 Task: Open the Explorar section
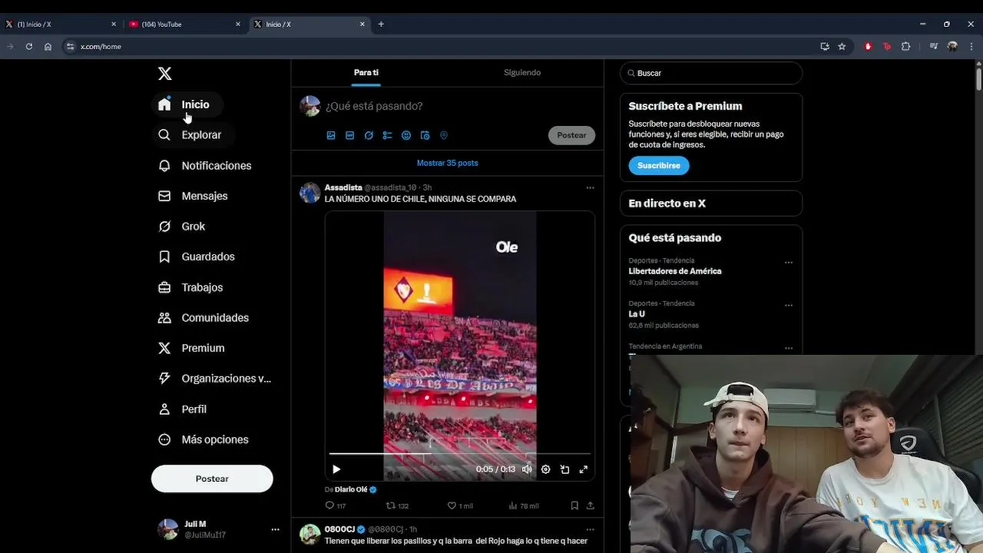[x=190, y=134]
